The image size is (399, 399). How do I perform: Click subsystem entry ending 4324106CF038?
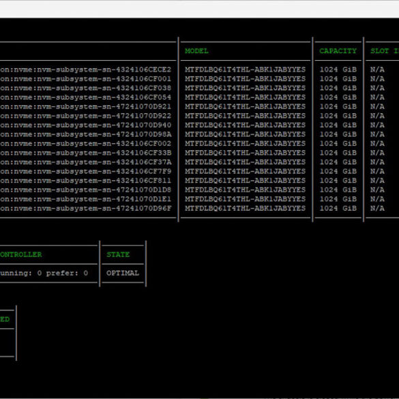coord(85,88)
